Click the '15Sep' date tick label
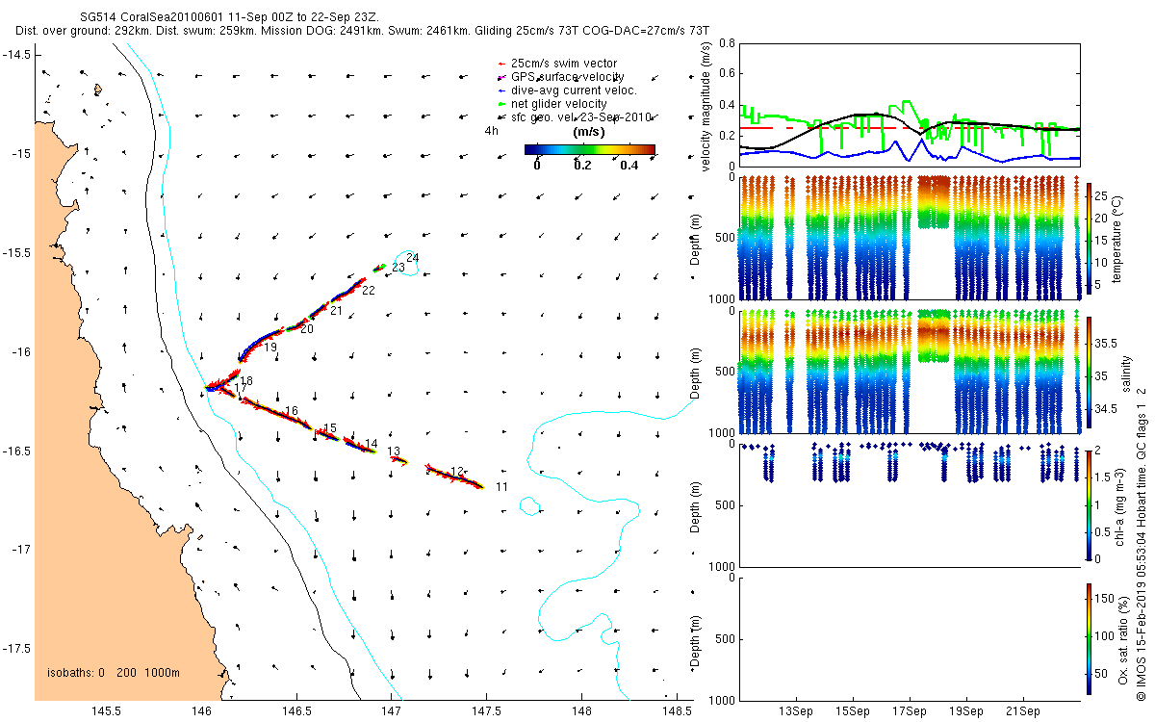The width and height of the screenshot is (1155, 722). coord(853,712)
